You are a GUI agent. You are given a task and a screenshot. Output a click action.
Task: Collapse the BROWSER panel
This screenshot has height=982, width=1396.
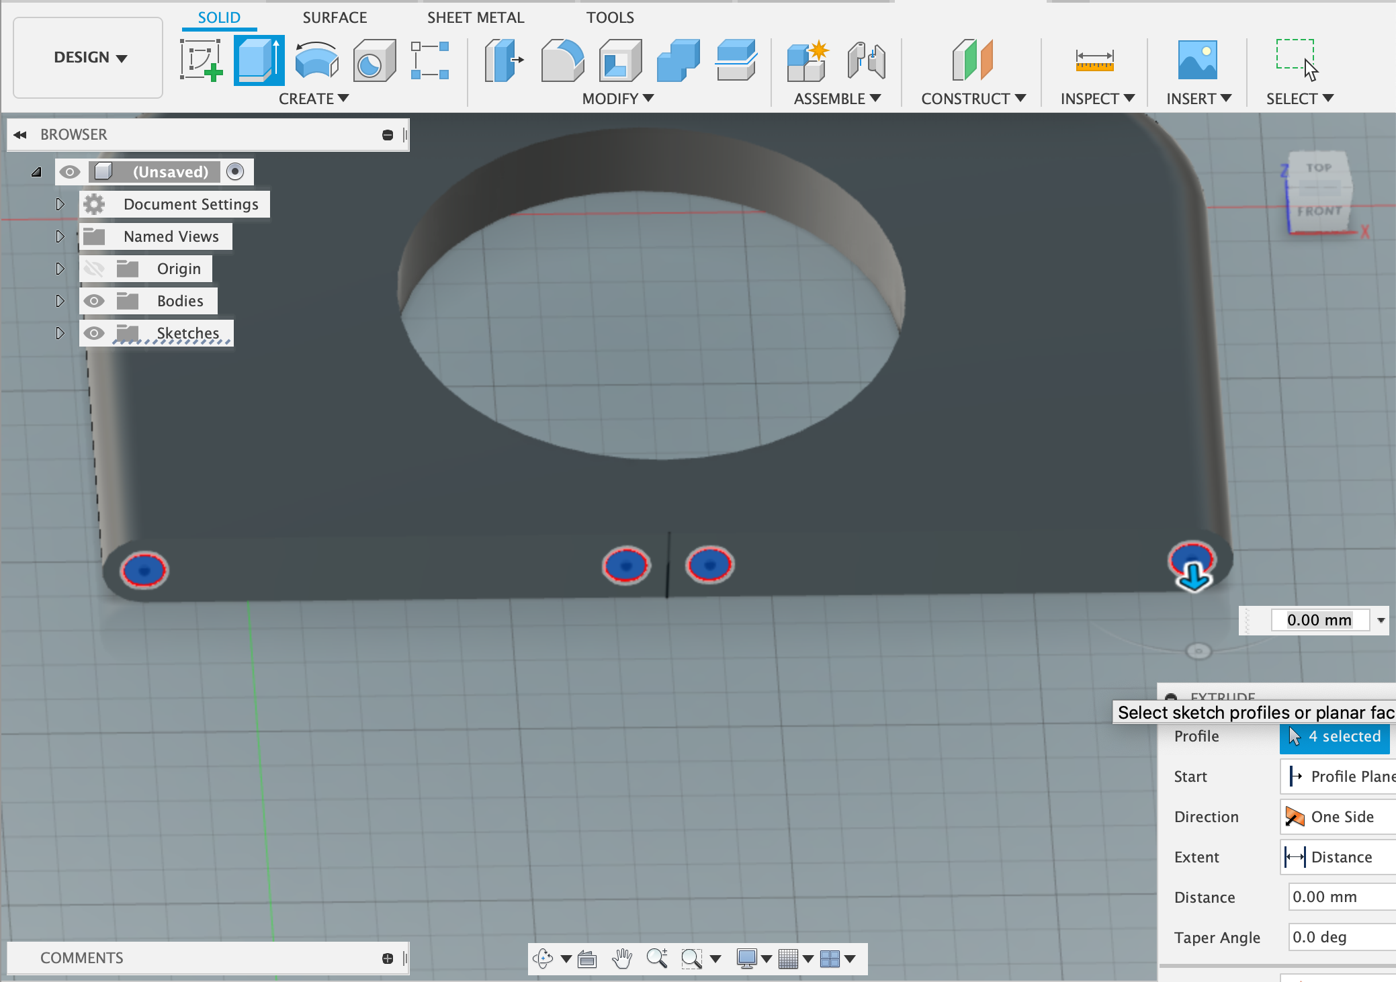(19, 134)
